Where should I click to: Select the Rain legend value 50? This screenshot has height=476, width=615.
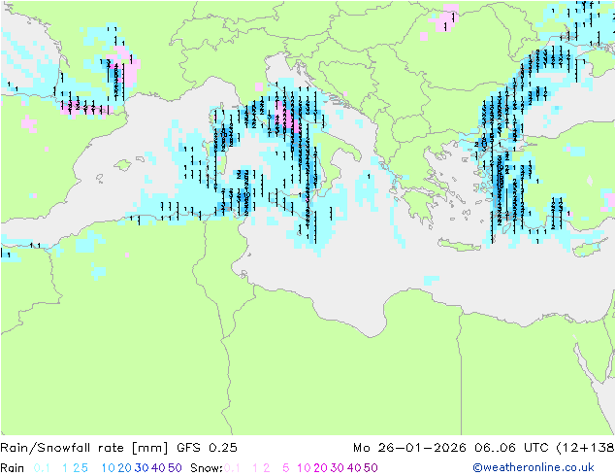(175, 468)
